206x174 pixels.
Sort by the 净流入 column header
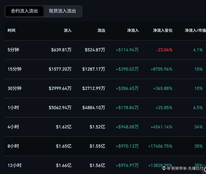(x=133, y=30)
